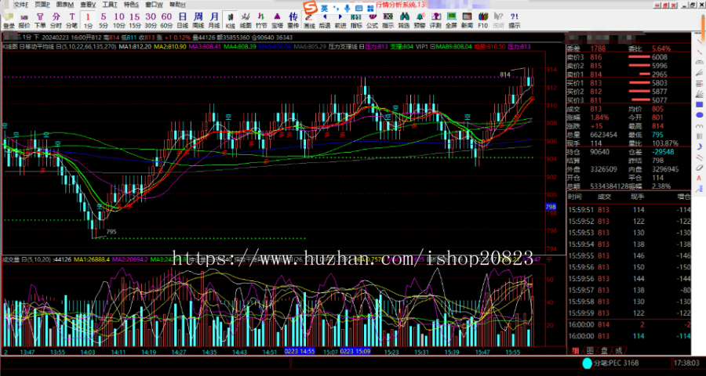This screenshot has height=376, width=706.
Task: Open the 分笔 tick detail icon
Action: (x=71, y=20)
